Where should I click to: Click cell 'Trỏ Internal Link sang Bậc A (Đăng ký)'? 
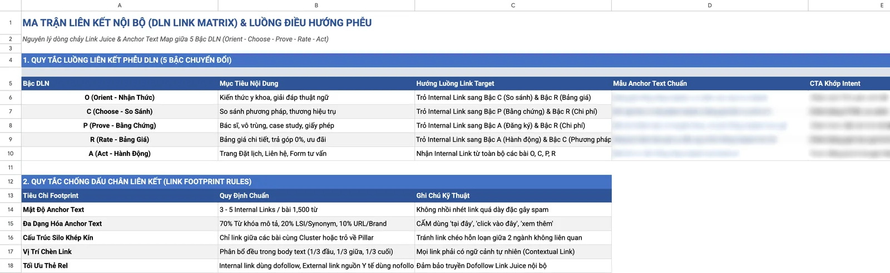[513, 125]
